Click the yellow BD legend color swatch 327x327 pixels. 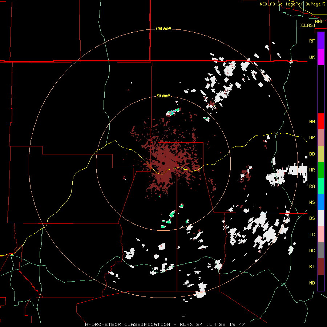point(321,154)
